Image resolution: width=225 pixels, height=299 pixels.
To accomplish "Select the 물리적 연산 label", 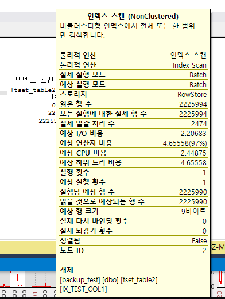I will (x=78, y=55).
